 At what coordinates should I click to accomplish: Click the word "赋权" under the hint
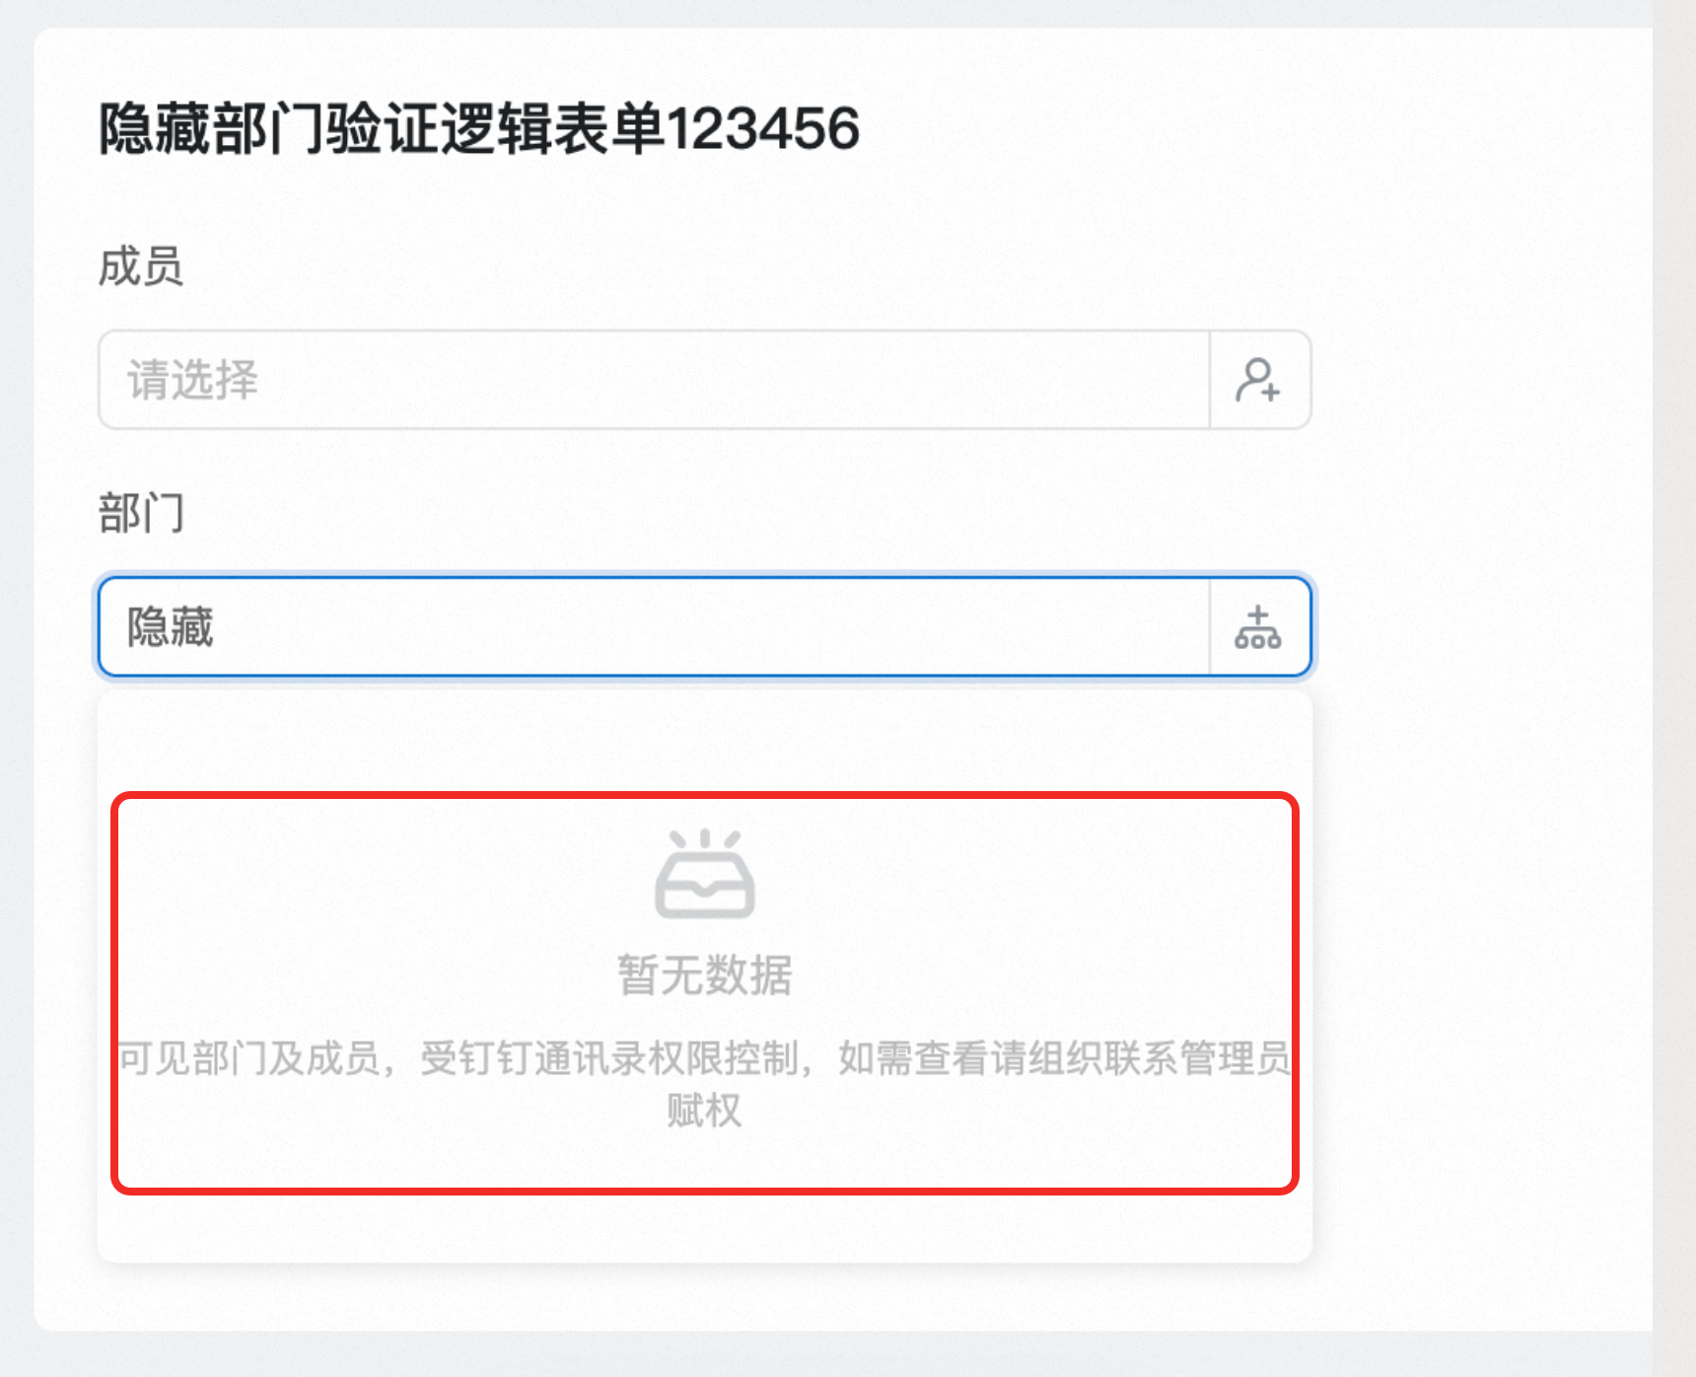click(704, 1111)
